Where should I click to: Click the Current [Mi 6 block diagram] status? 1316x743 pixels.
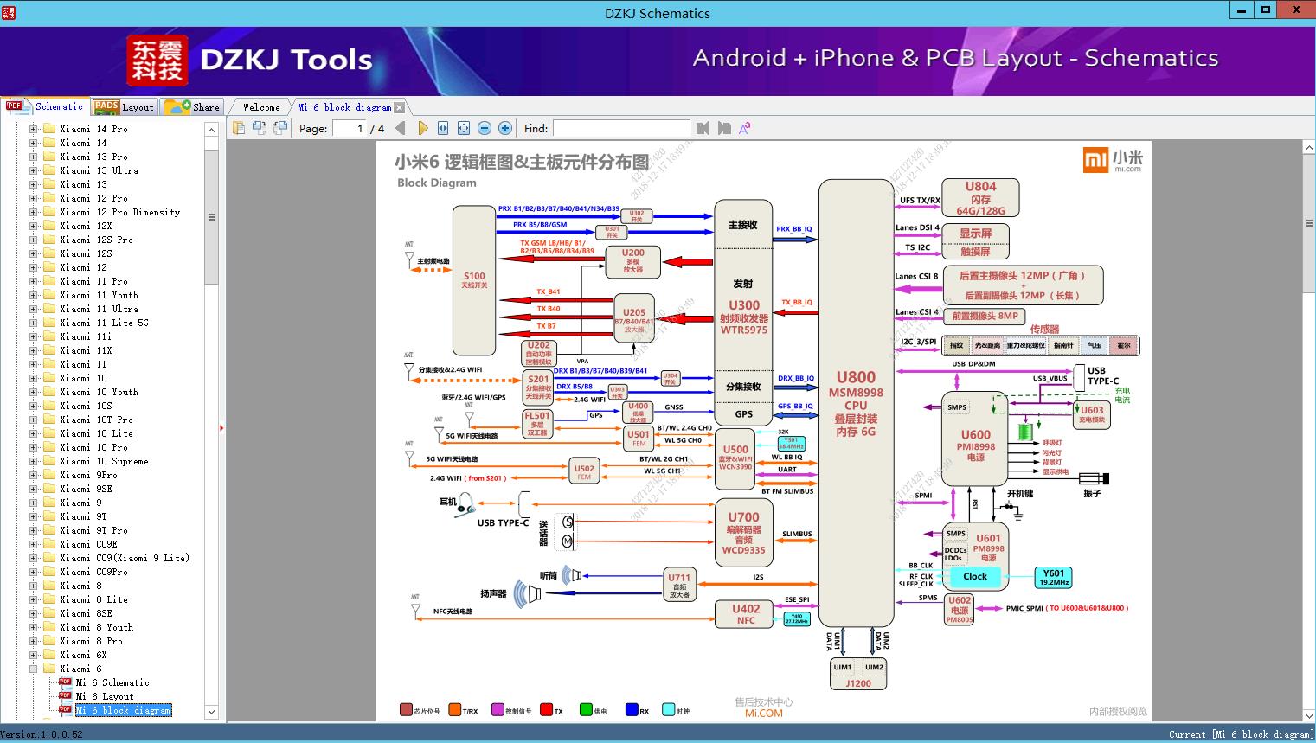(1241, 734)
